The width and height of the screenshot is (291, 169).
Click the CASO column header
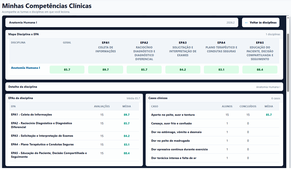tap(155, 106)
